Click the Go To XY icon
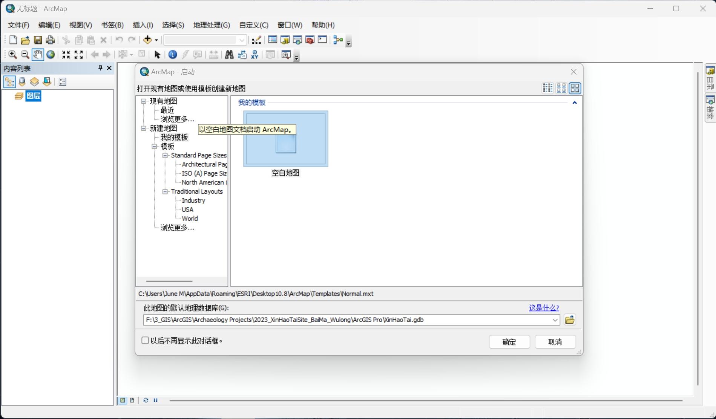Image resolution: width=716 pixels, height=419 pixels. tap(255, 55)
